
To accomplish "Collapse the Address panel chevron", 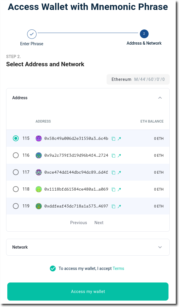I will point(160,98).
